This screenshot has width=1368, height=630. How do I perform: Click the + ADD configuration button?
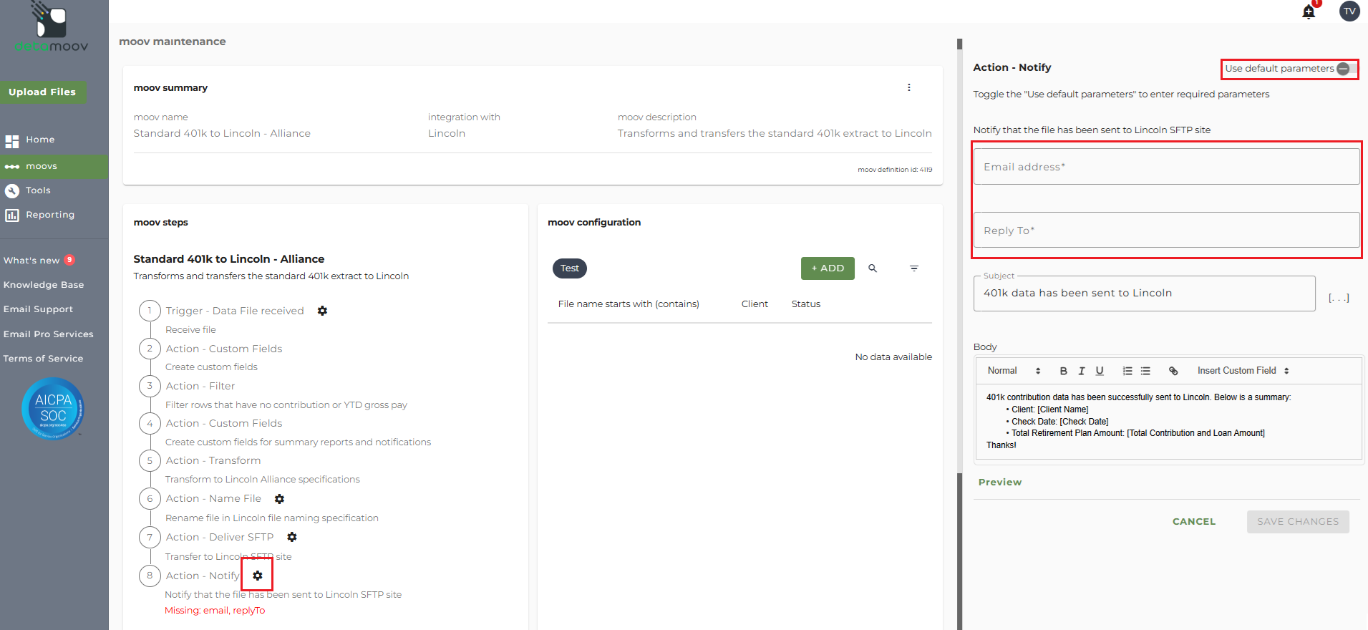click(x=828, y=268)
